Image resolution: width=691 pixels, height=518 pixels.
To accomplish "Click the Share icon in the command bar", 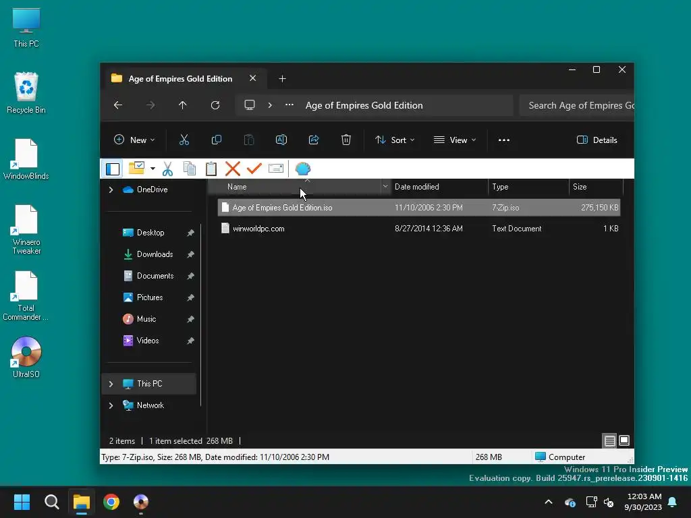I will coord(314,140).
